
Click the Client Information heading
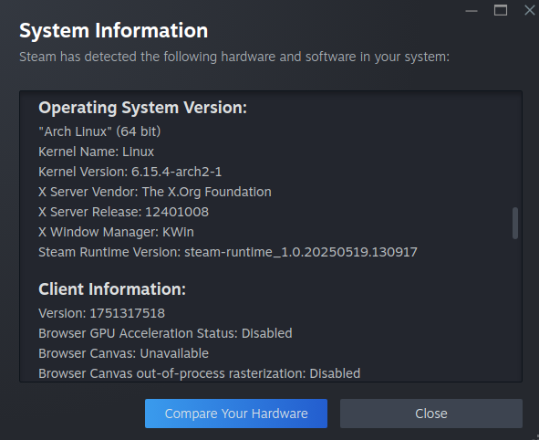[x=112, y=289]
